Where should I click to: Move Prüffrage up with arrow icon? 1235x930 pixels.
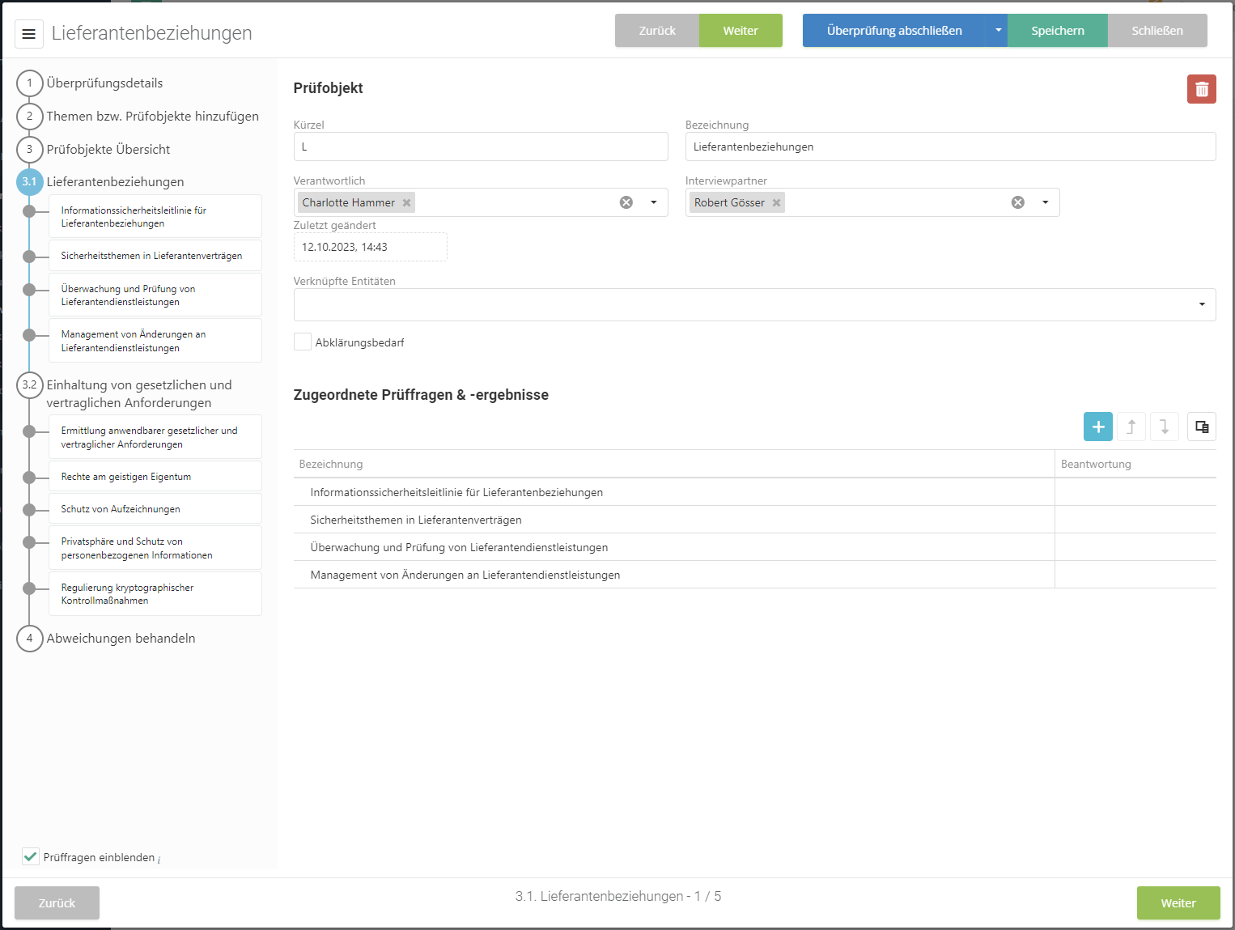(x=1131, y=427)
